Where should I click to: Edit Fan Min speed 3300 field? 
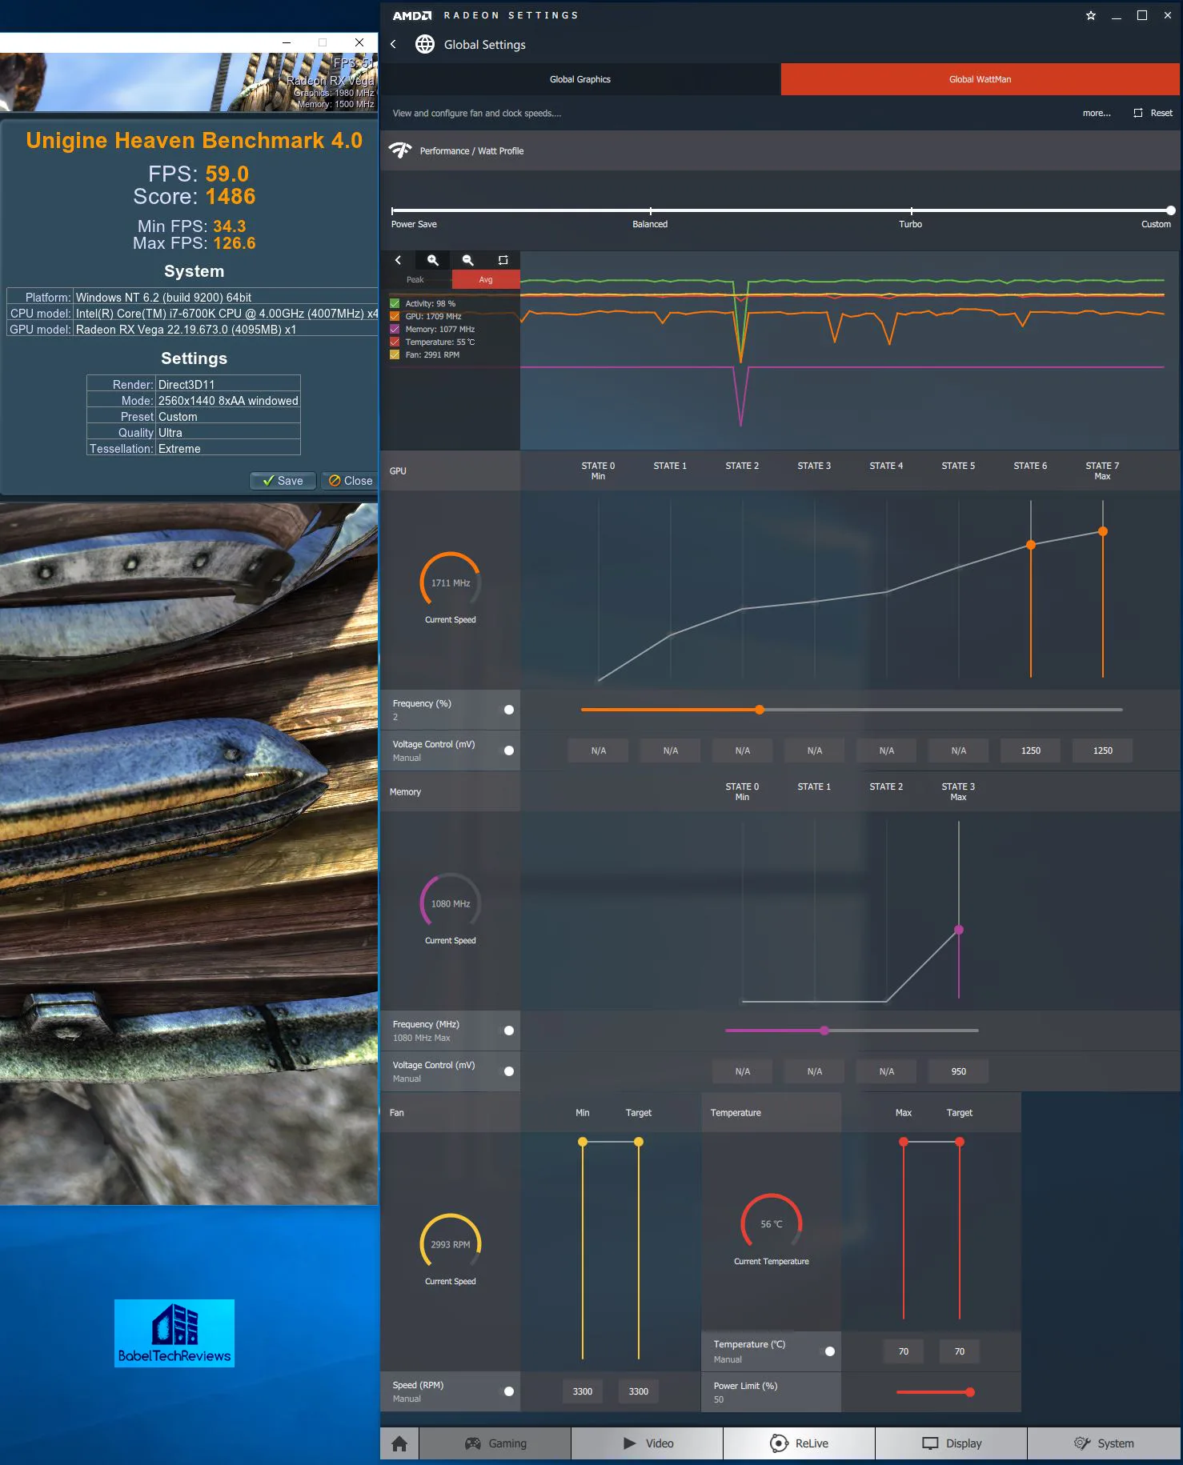click(x=583, y=1391)
